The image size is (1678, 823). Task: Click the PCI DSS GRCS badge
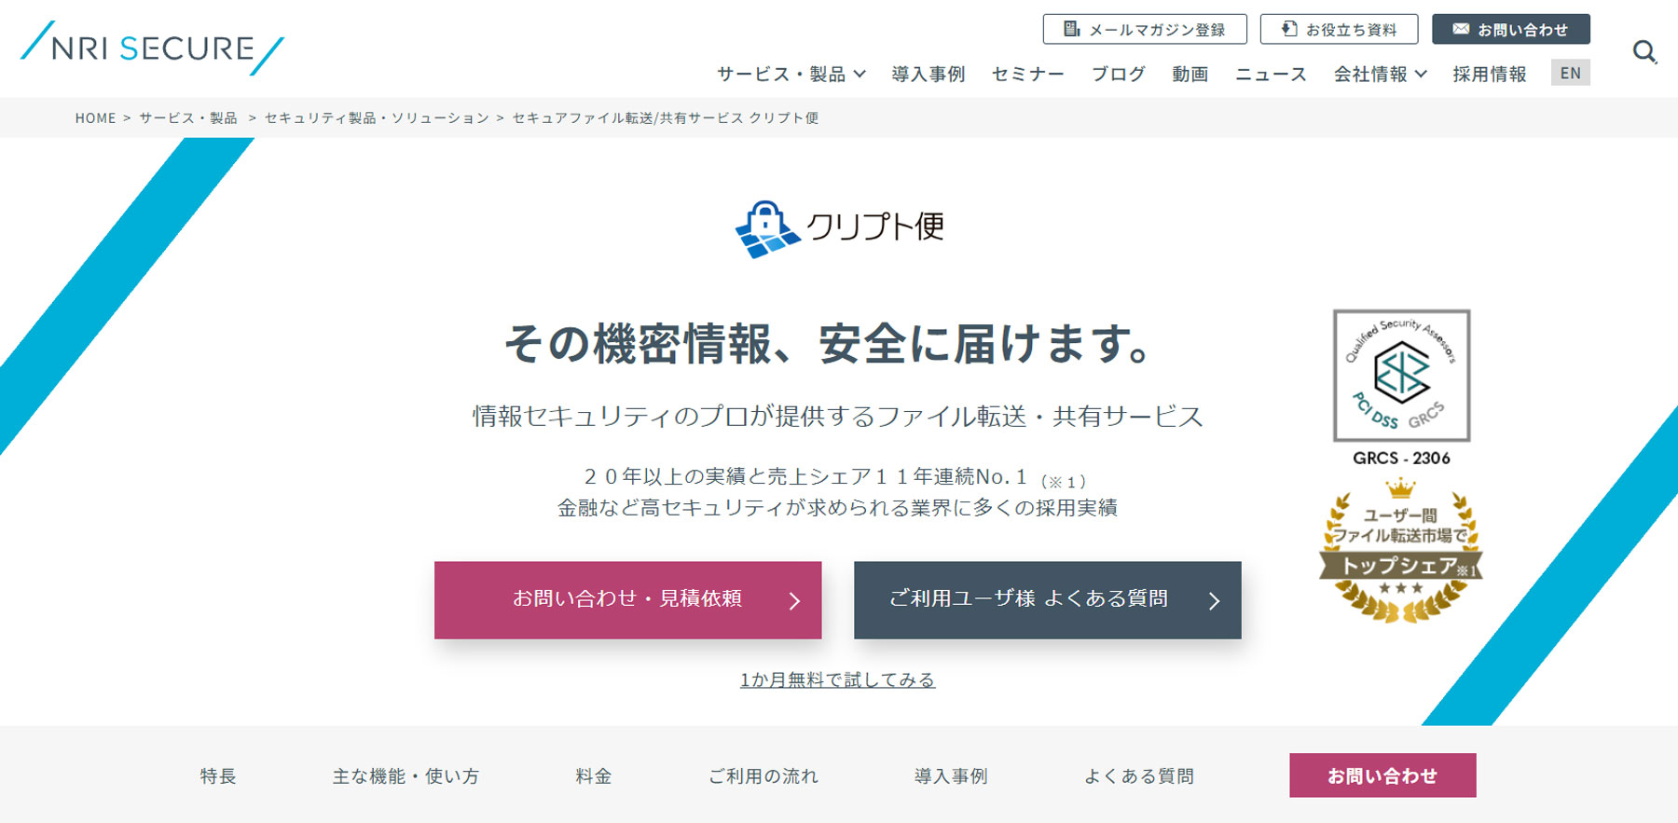click(1401, 376)
